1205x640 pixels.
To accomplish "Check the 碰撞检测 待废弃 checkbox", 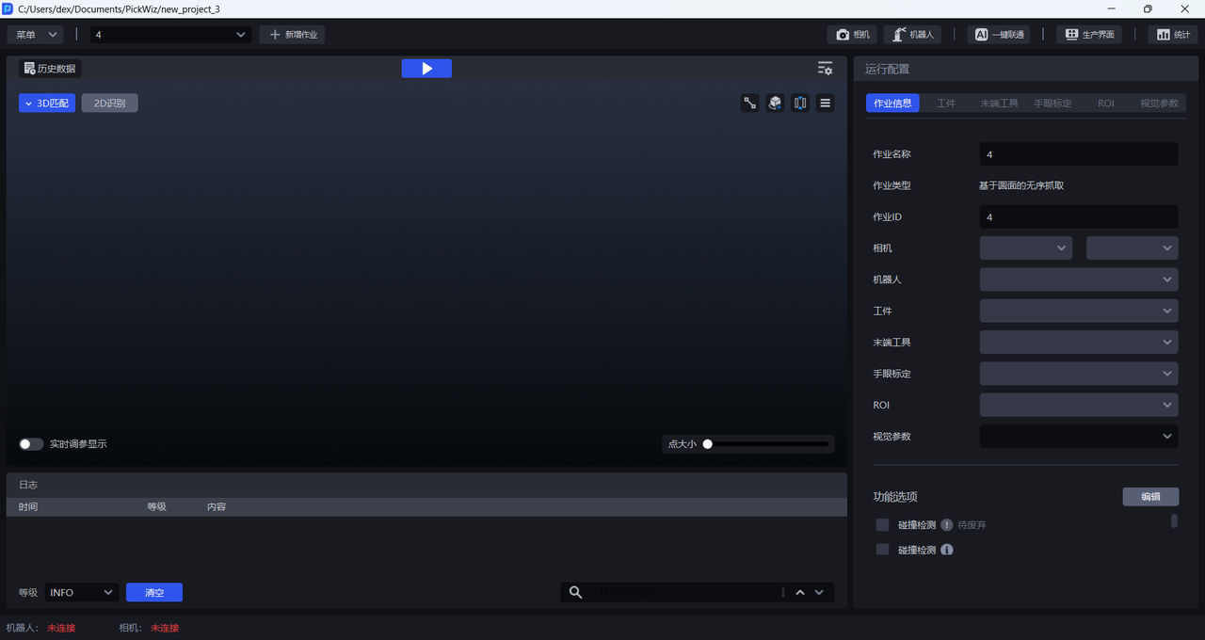I will (882, 525).
